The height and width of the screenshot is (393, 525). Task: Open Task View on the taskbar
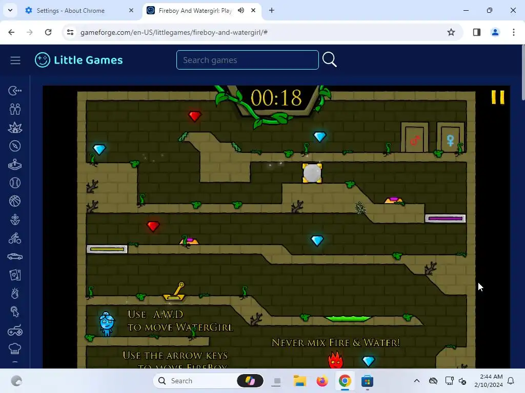276,381
